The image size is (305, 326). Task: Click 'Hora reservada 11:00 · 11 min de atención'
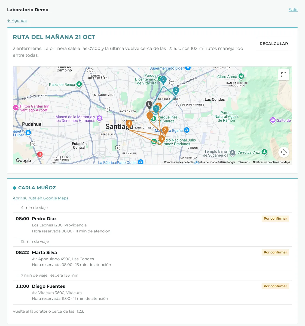tap(70, 298)
